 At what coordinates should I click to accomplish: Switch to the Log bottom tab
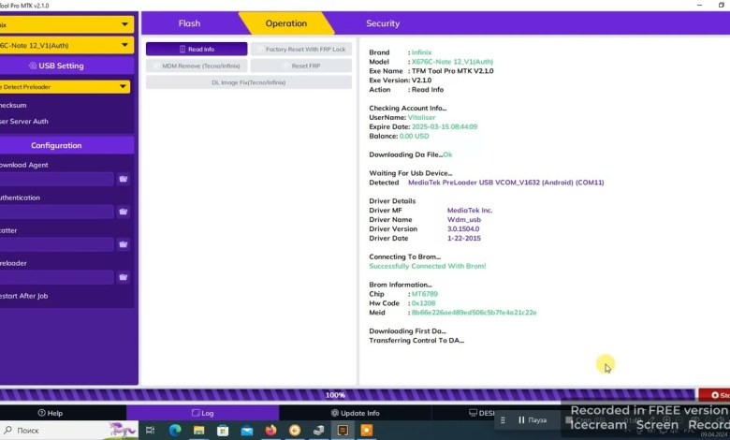(202, 413)
